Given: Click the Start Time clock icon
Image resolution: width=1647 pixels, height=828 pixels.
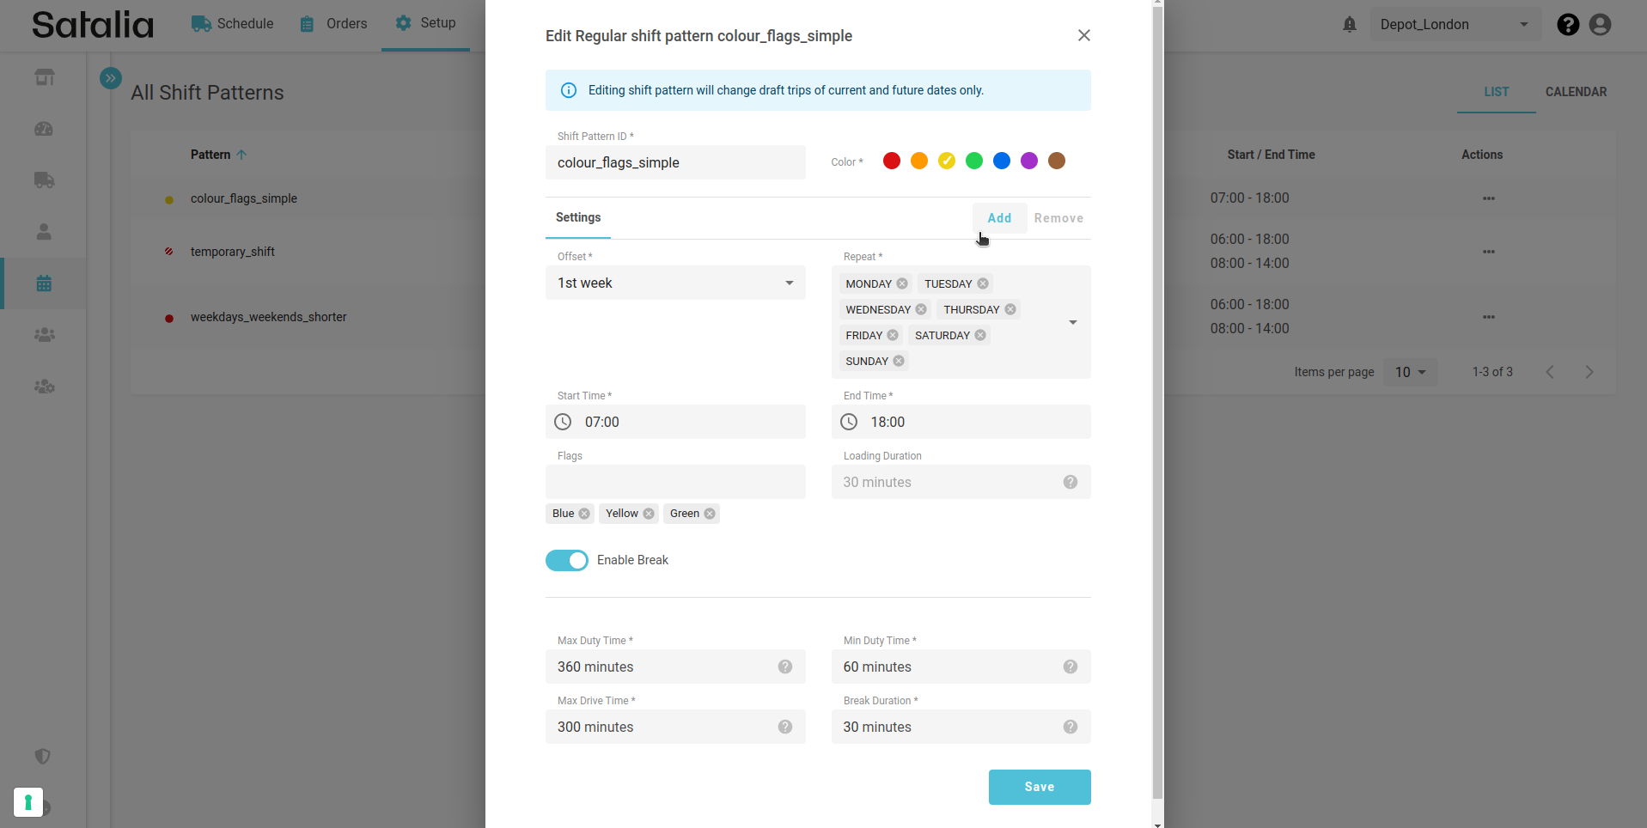Looking at the screenshot, I should tap(563, 422).
